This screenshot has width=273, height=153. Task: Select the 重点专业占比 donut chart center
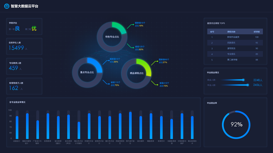[87, 72]
